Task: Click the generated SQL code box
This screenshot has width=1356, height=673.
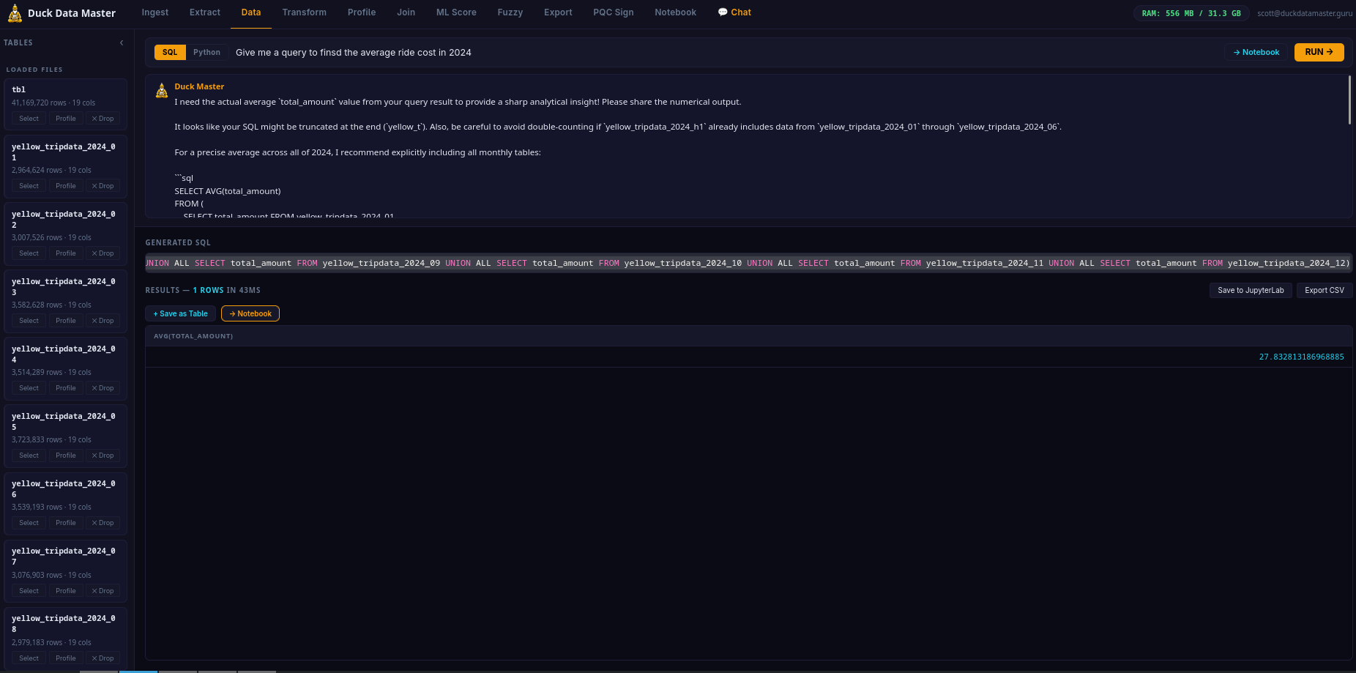Action: [748, 263]
